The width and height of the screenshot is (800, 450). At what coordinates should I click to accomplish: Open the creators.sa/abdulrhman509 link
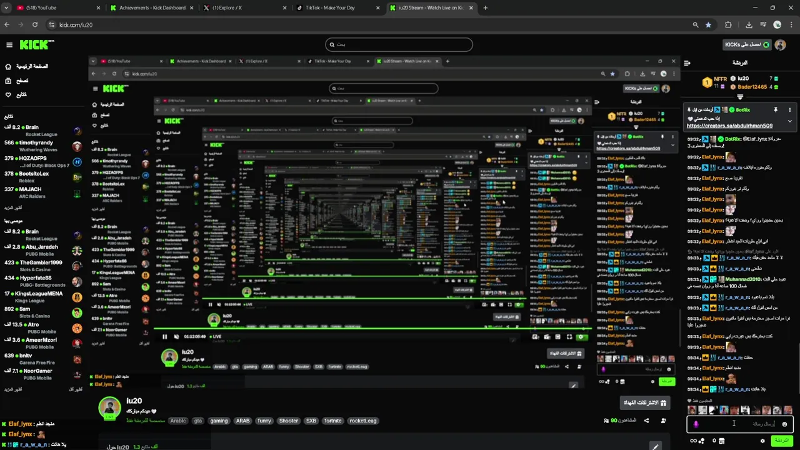pos(729,126)
